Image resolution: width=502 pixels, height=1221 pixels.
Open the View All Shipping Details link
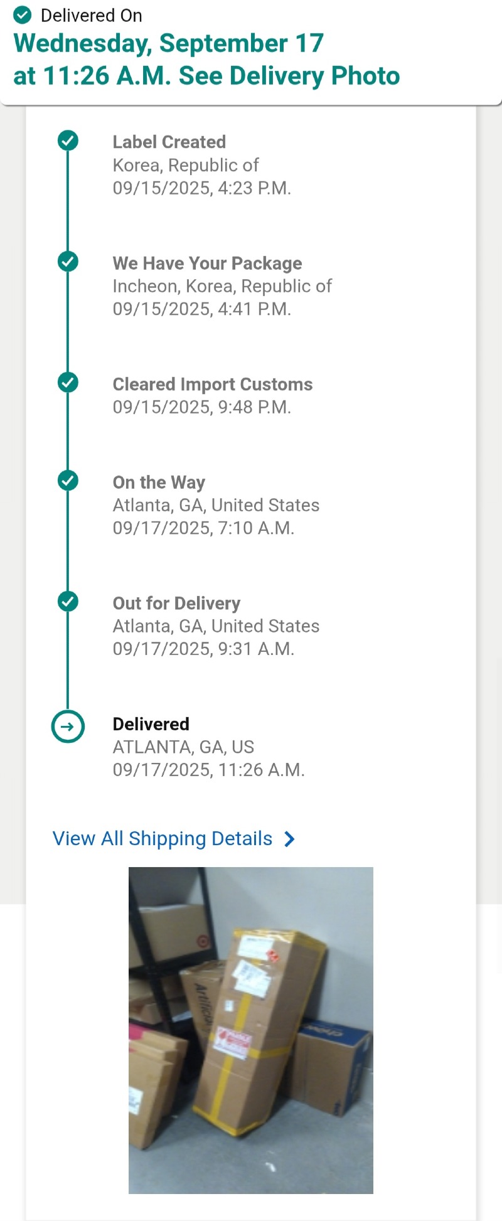pos(163,839)
